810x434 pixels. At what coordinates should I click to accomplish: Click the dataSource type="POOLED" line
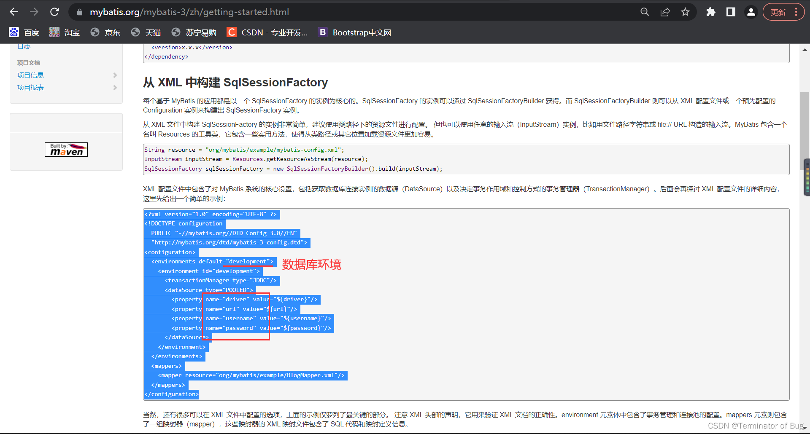pyautogui.click(x=209, y=290)
